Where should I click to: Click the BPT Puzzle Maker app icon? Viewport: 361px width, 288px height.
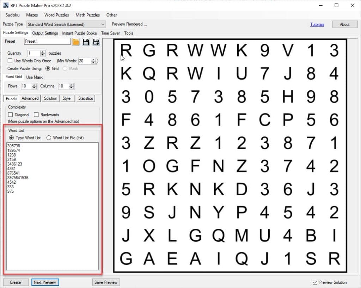[x=6, y=5]
